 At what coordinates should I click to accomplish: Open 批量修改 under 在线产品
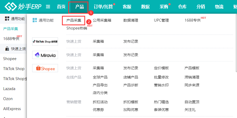161,77
